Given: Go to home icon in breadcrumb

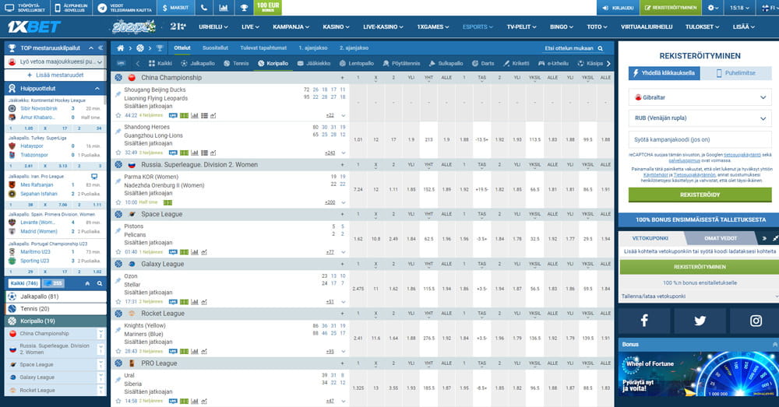Looking at the screenshot, I should [x=120, y=48].
